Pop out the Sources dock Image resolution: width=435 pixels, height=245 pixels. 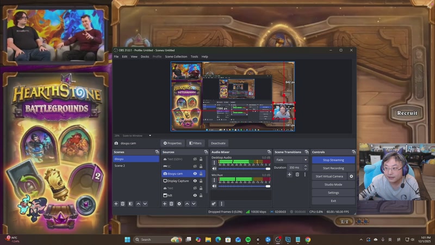click(206, 152)
